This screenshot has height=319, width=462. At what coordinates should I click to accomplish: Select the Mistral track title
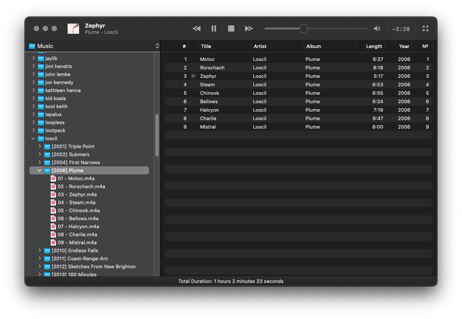(x=208, y=127)
